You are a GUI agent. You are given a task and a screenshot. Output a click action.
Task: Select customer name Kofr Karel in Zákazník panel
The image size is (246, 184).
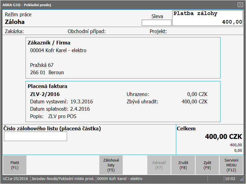[58, 50]
